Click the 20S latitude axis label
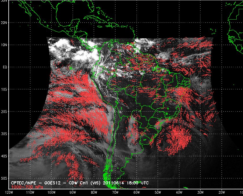Screen dimensions: 243x196 4,112
